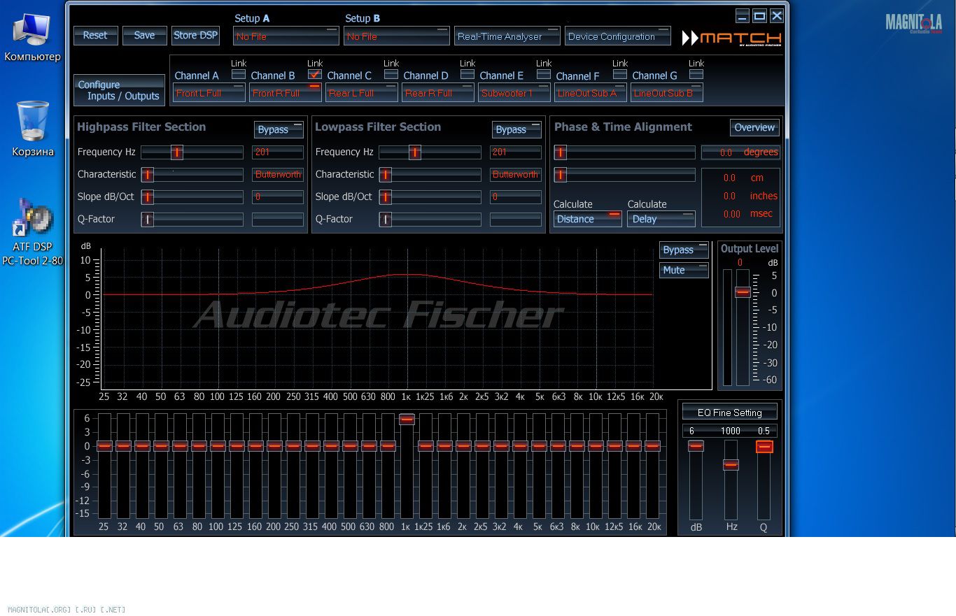The height and width of the screenshot is (616, 956).
Task: Click Lowpass Q-Factor slider
Action: click(430, 219)
